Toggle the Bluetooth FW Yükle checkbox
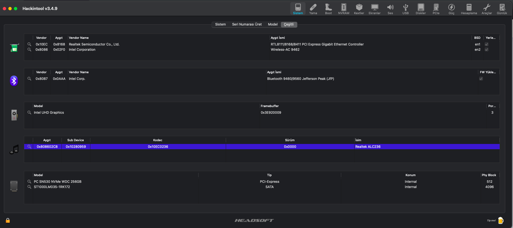The height and width of the screenshot is (228, 513). 481,79
